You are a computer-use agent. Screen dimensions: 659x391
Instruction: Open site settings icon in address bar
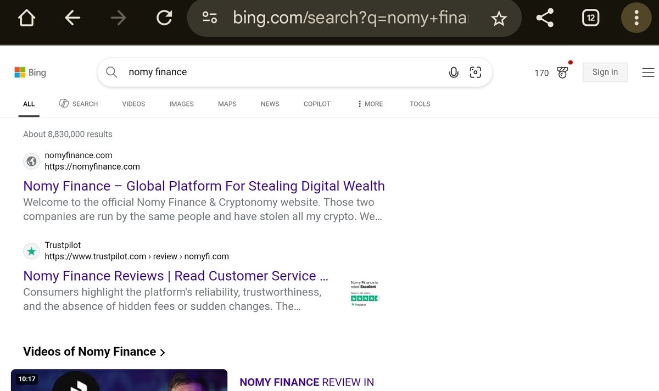(x=210, y=18)
